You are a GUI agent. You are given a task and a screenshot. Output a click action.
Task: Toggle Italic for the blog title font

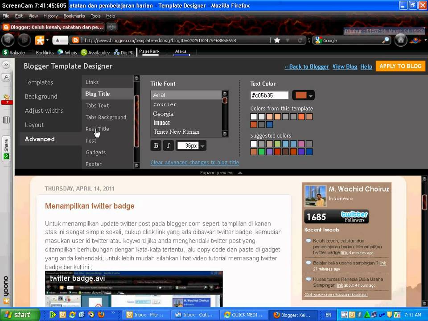169,145
